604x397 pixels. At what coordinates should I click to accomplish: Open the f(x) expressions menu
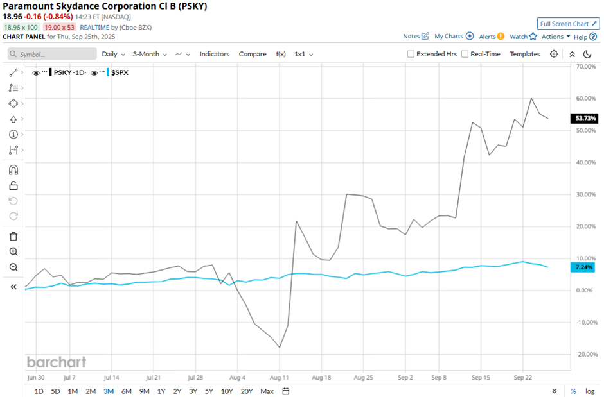(281, 54)
